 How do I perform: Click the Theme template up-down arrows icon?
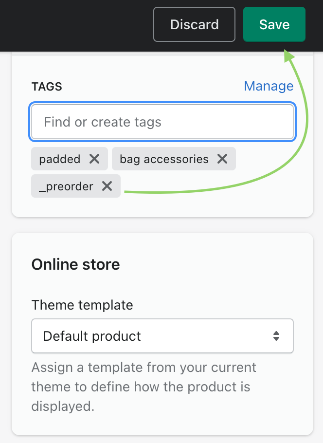pos(276,336)
